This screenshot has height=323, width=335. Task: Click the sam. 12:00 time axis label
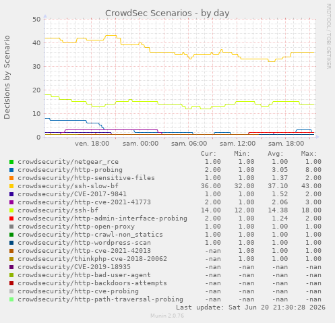click(x=237, y=144)
